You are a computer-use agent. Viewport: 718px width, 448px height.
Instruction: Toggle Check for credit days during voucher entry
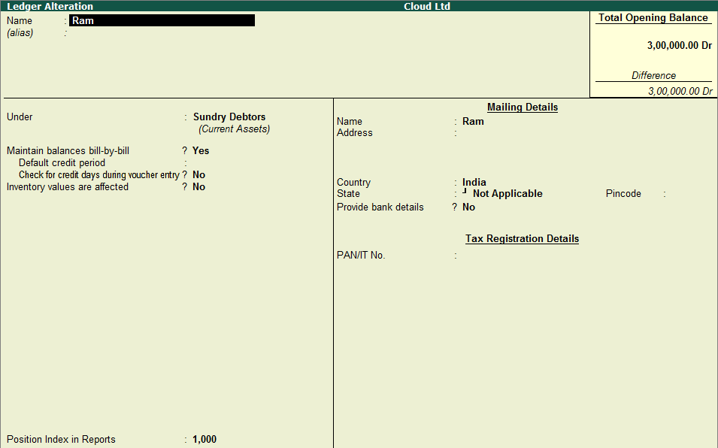click(x=198, y=175)
